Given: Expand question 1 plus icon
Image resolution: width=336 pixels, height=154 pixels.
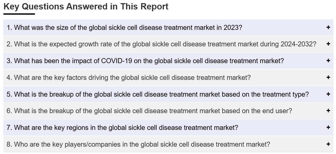Looking at the screenshot, I should click(328, 27).
